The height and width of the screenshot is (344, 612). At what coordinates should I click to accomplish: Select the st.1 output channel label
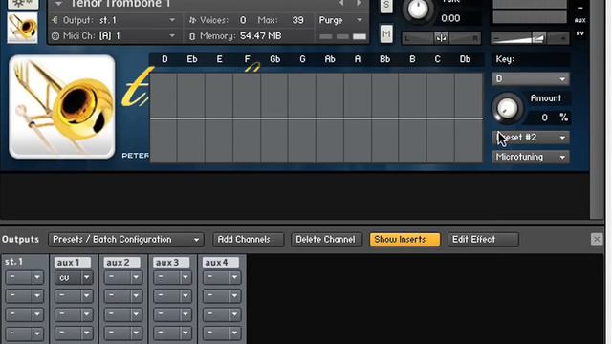tap(14, 262)
